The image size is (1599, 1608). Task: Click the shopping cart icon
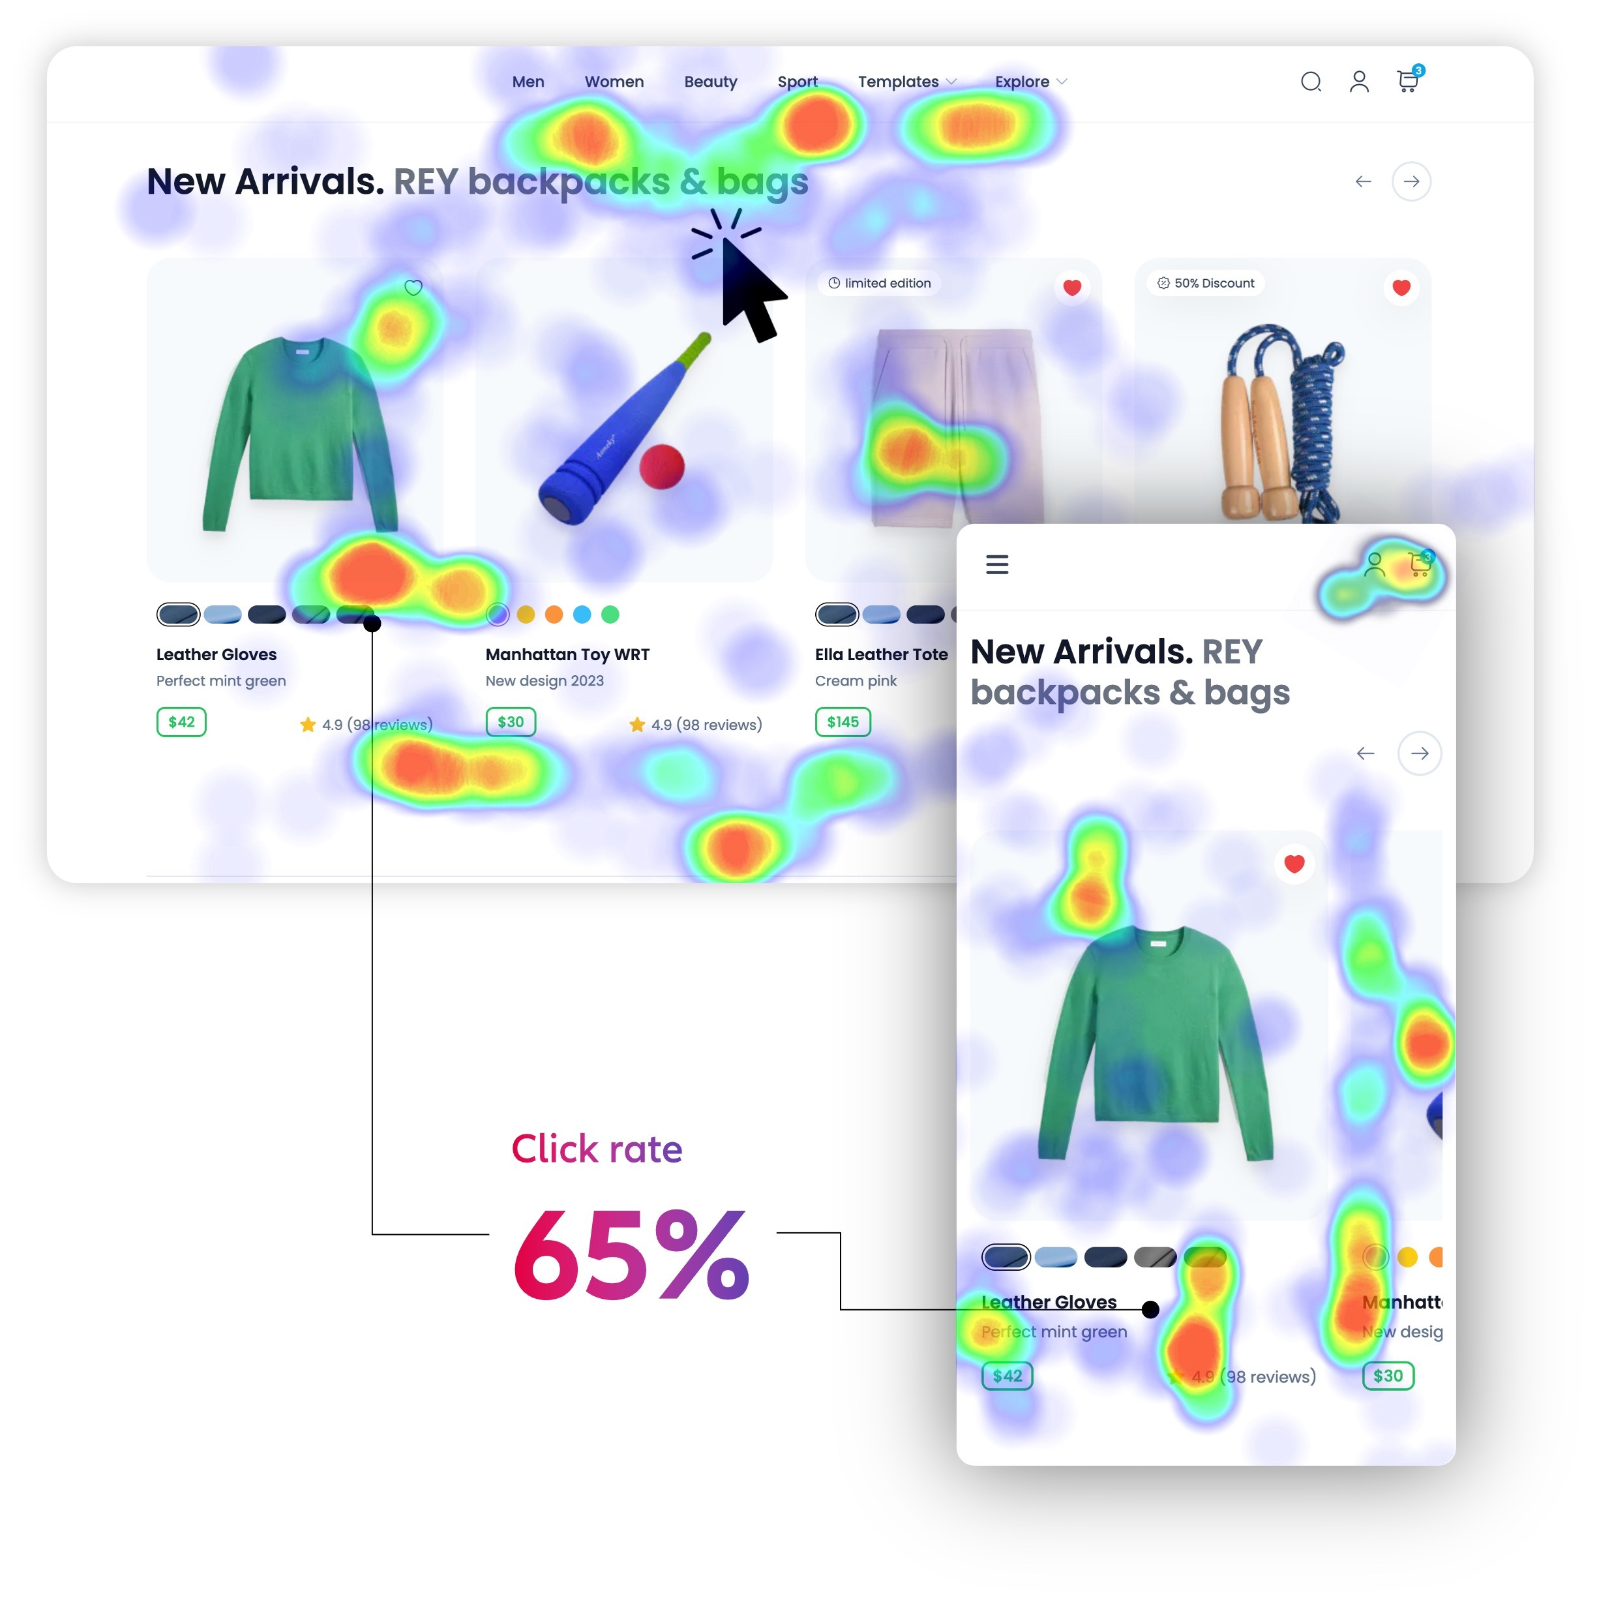[x=1406, y=80]
